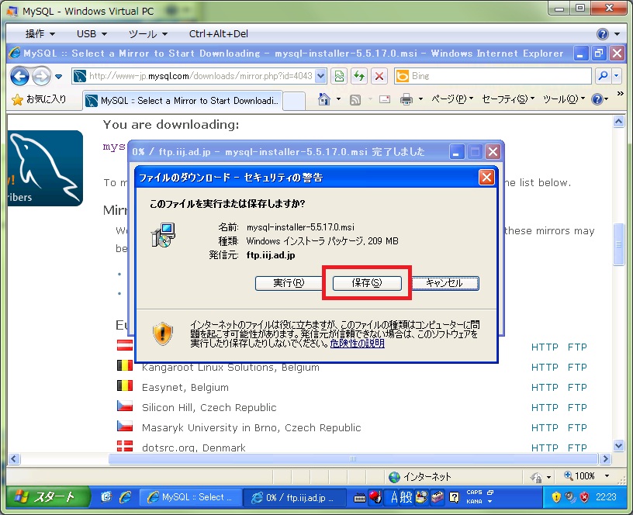Click the IE Forward navigation arrow
Image resolution: width=633 pixels, height=515 pixels.
tap(41, 76)
